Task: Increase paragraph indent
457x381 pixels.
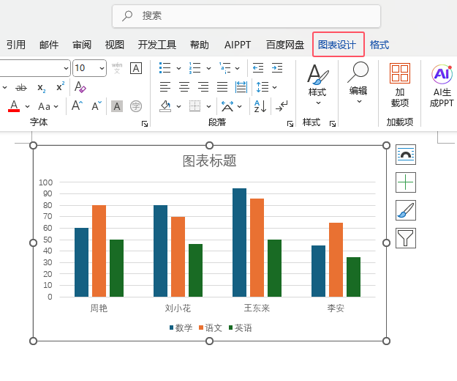Action: pyautogui.click(x=277, y=68)
